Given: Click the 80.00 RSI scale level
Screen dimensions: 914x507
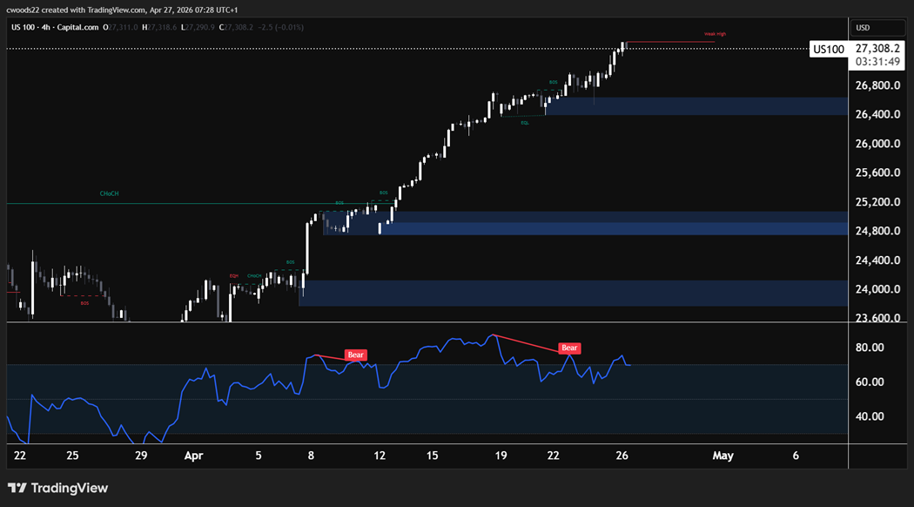Looking at the screenshot, I should coord(871,348).
